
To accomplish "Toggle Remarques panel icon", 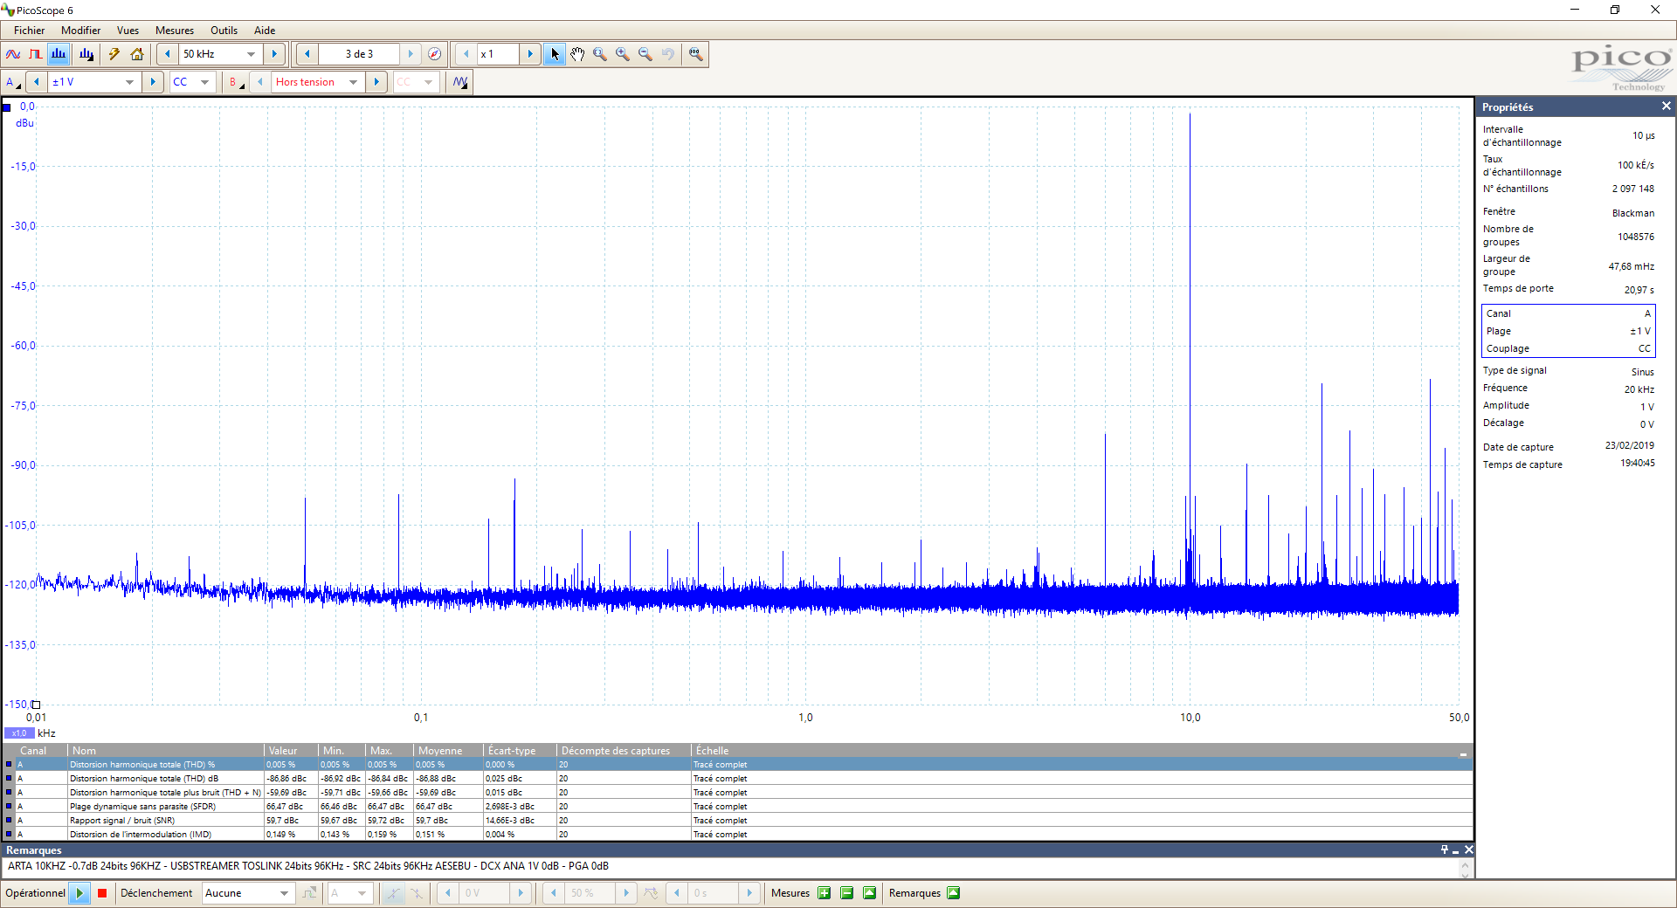I will coord(954,893).
